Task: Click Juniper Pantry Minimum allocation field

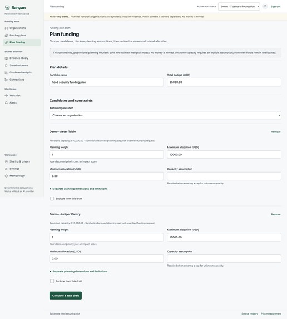Action: click(106, 259)
